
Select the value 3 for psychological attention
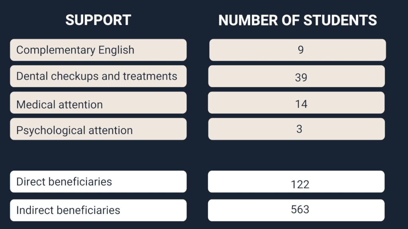pyautogui.click(x=300, y=129)
